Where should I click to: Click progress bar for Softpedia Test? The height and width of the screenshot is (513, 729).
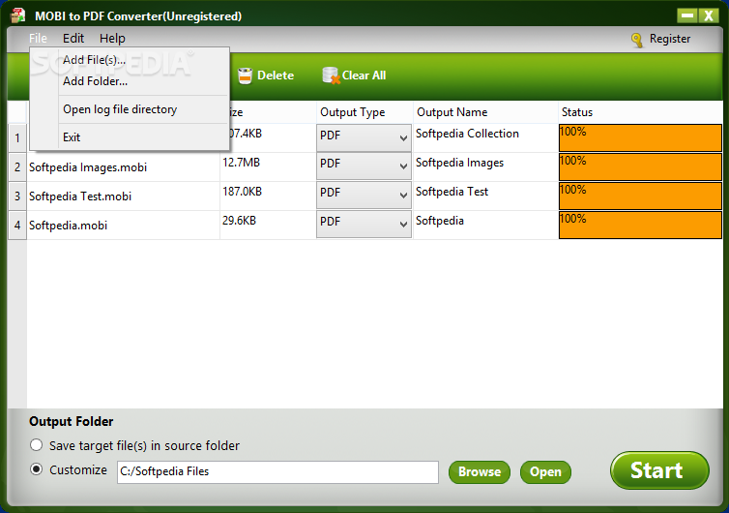tap(640, 196)
